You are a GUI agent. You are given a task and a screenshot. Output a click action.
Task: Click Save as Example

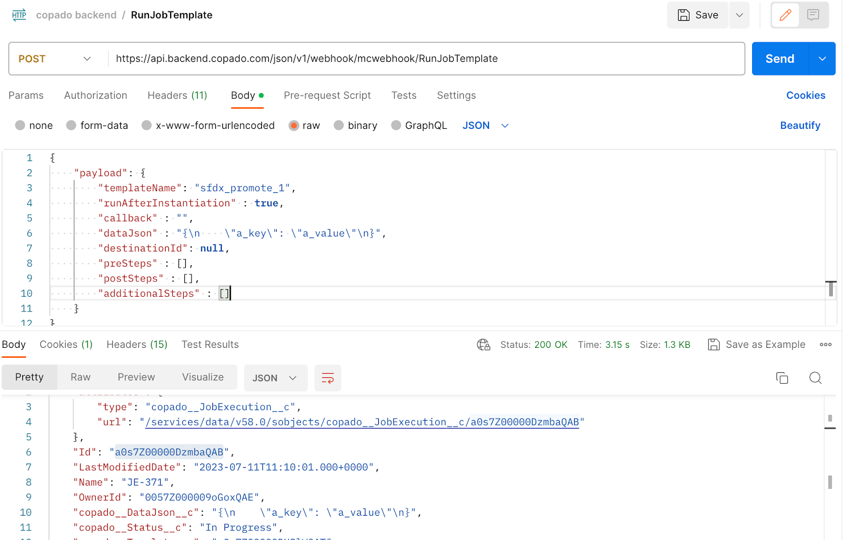coord(757,345)
